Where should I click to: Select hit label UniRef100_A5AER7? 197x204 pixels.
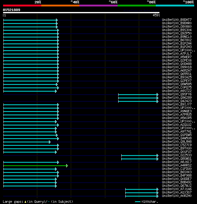tap(177, 57)
